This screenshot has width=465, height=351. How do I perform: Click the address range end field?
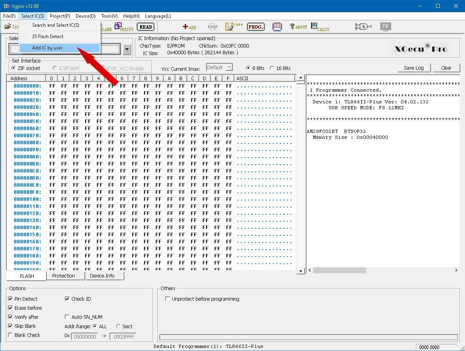pos(123,336)
